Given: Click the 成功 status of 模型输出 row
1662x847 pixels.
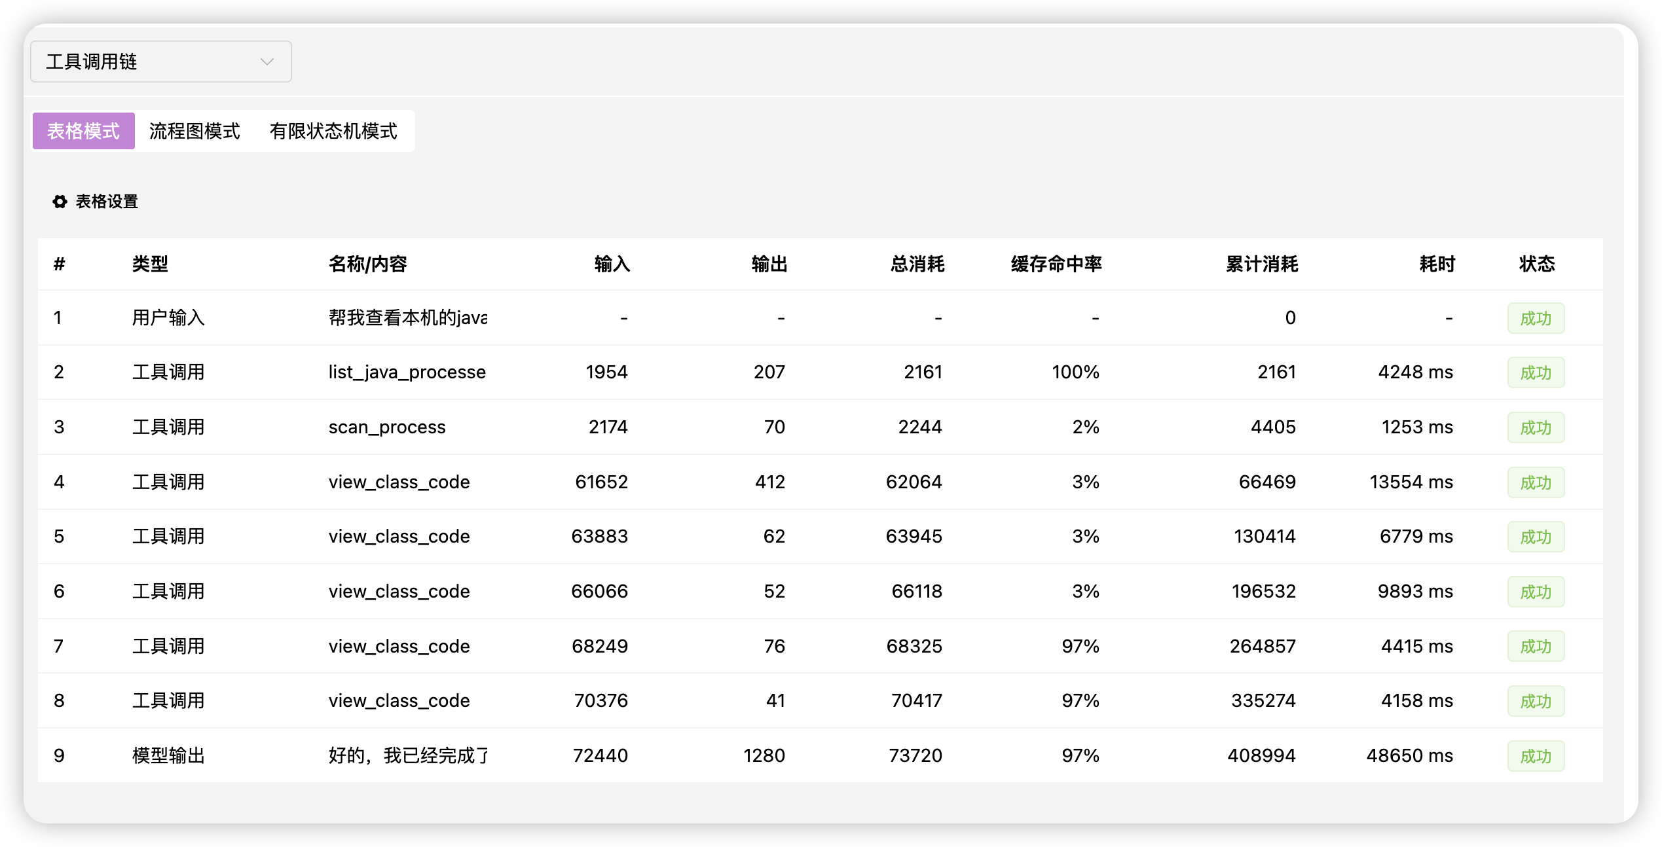Looking at the screenshot, I should pyautogui.click(x=1535, y=756).
